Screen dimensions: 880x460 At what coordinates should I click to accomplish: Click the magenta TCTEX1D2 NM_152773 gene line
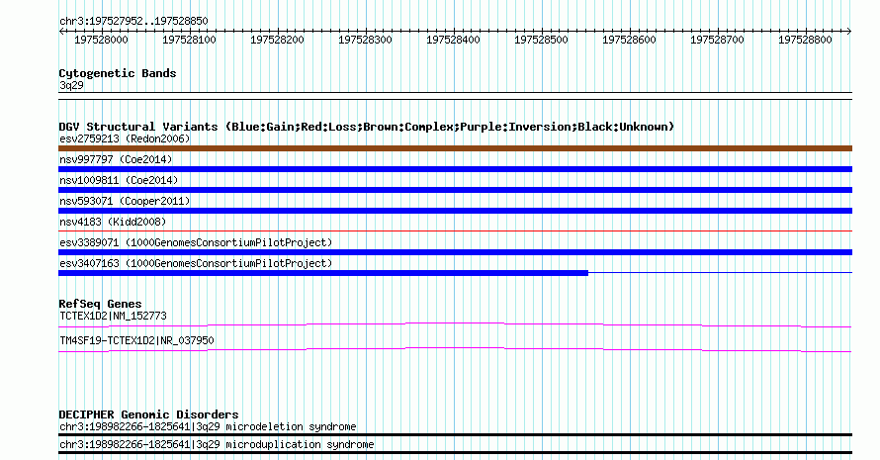coord(455,325)
